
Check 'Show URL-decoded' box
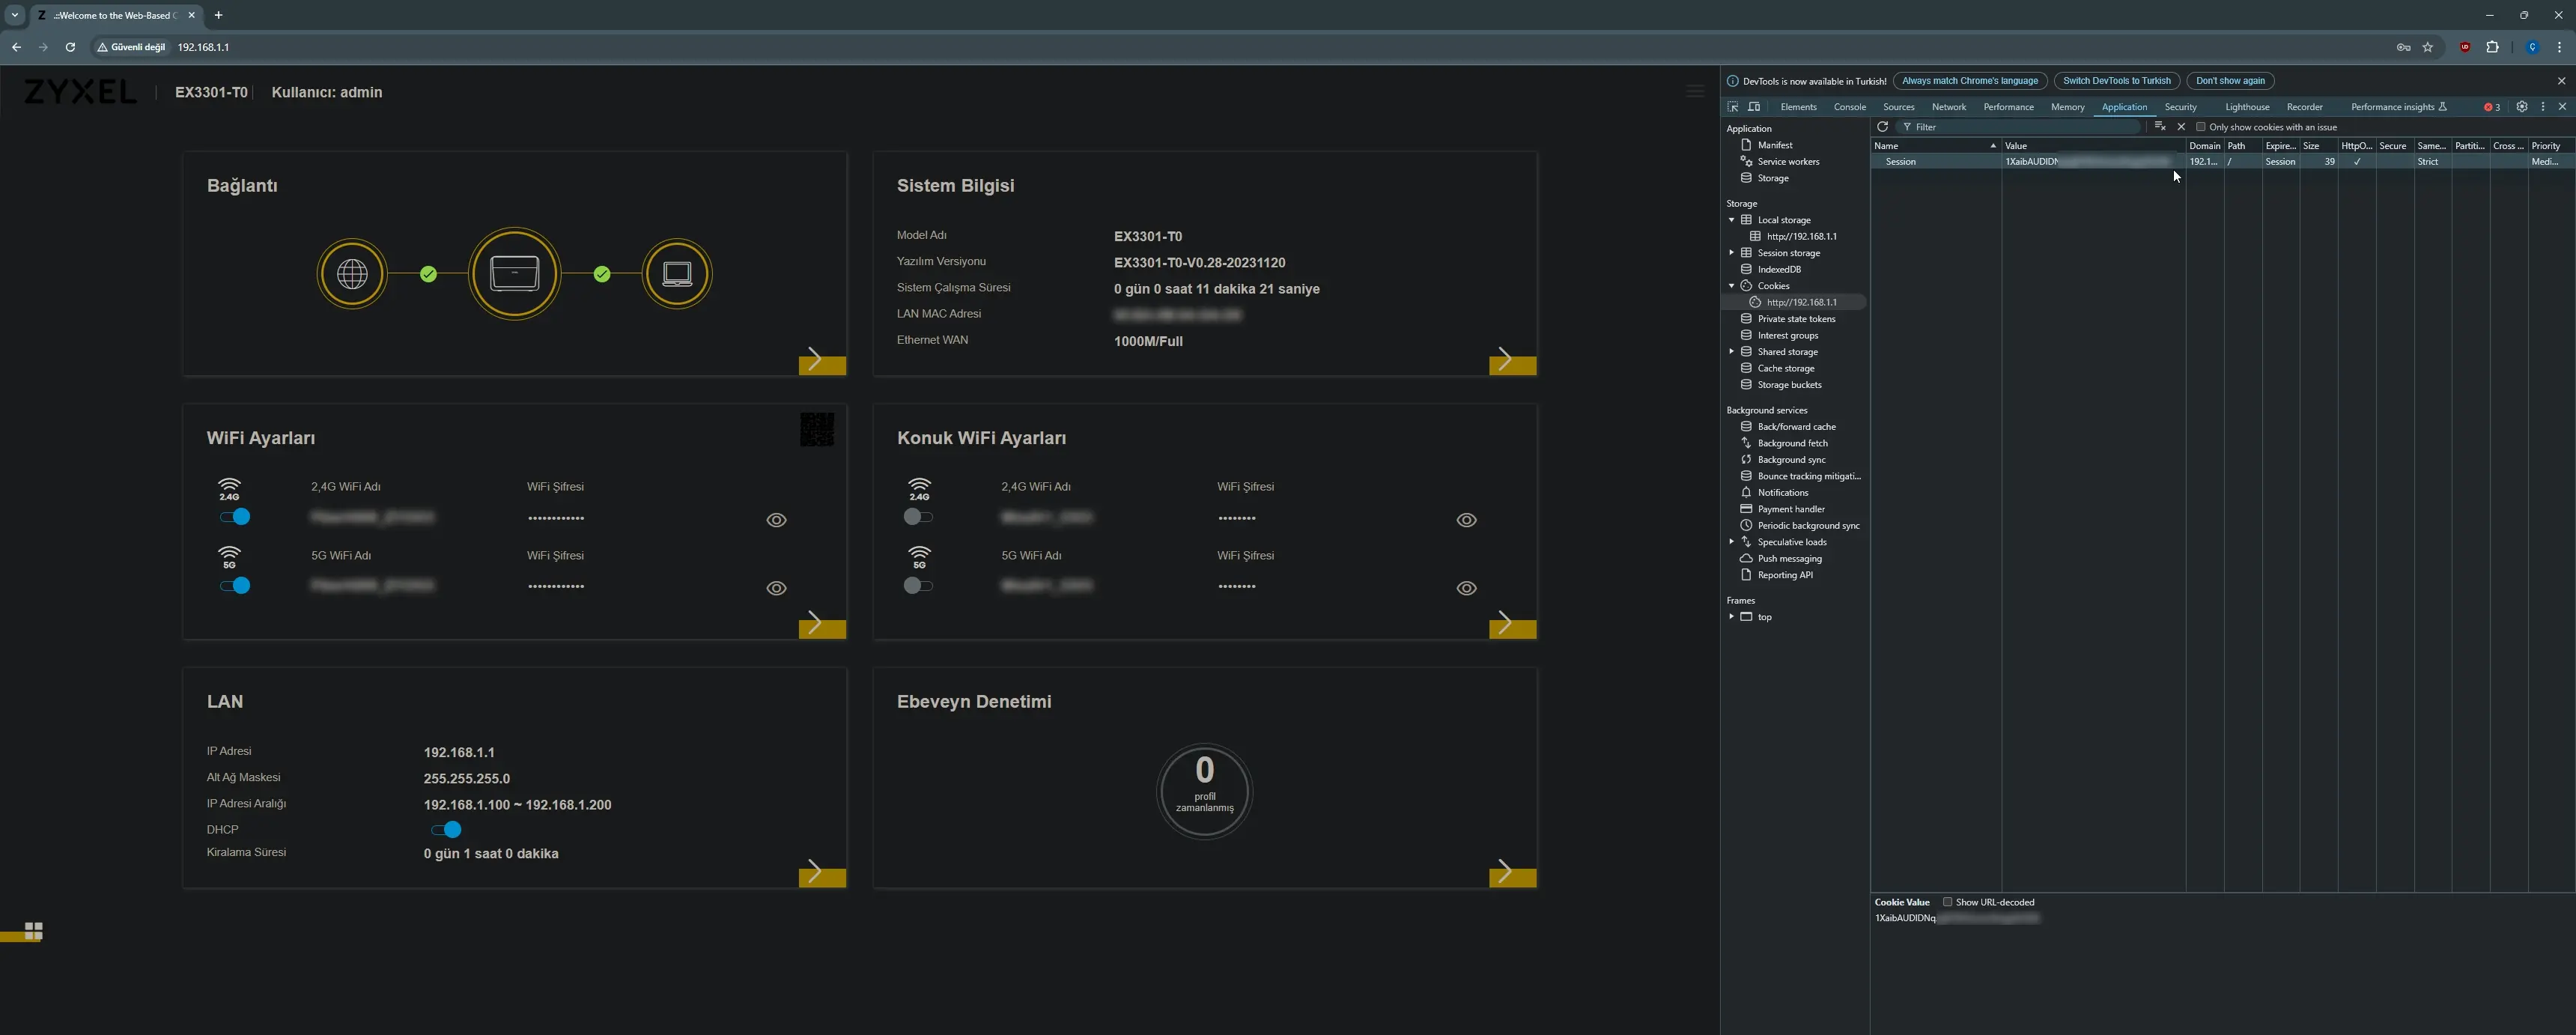[x=1947, y=902]
